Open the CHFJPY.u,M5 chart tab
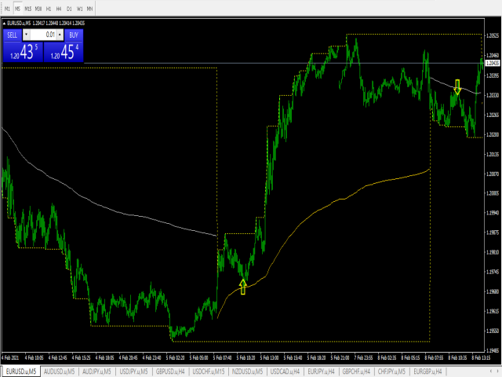 pyautogui.click(x=391, y=372)
